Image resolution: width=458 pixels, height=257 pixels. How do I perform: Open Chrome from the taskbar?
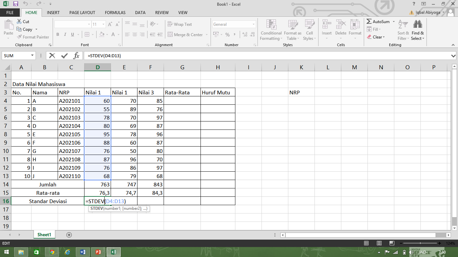tap(52, 252)
